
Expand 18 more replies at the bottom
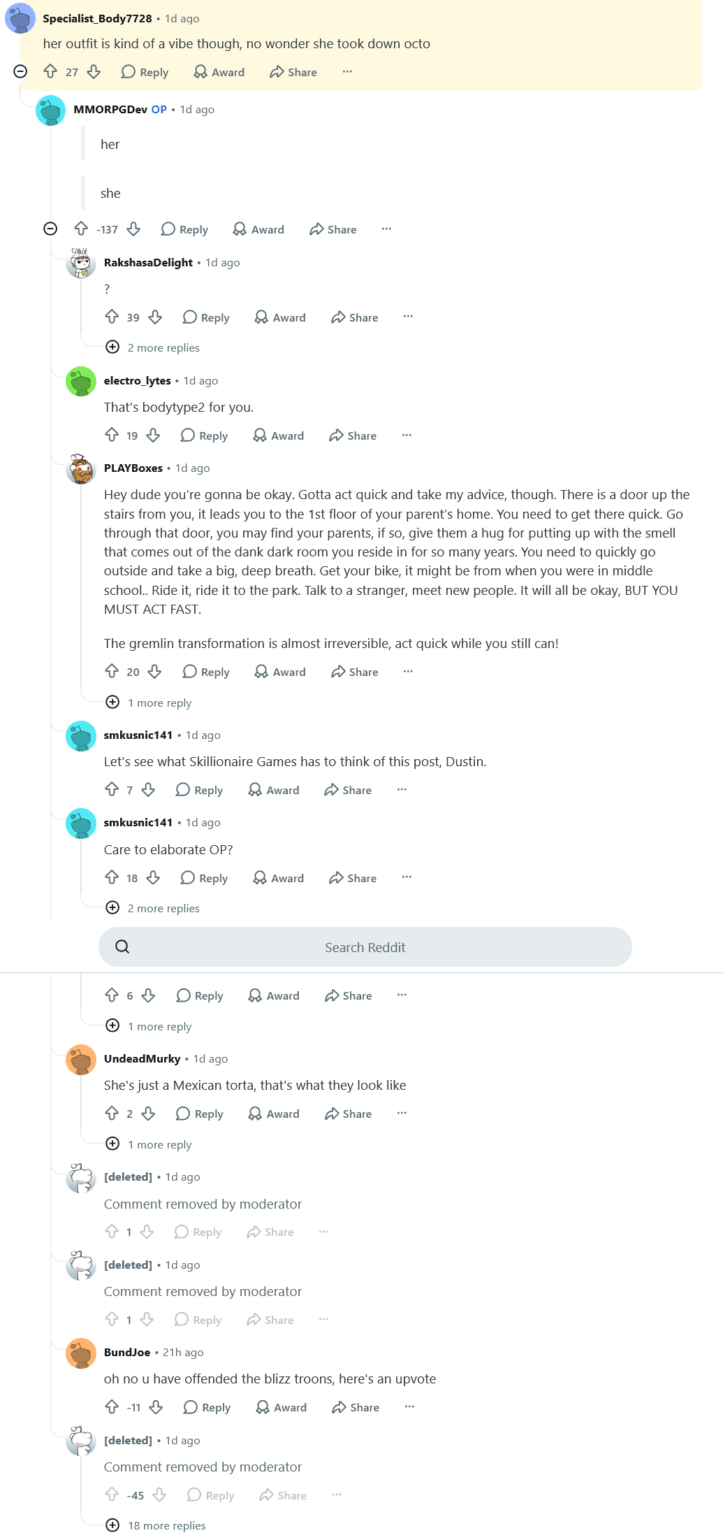point(155,1525)
